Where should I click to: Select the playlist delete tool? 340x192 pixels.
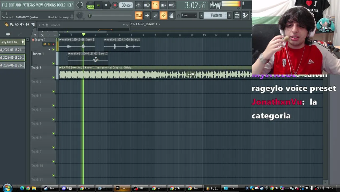(17, 25)
